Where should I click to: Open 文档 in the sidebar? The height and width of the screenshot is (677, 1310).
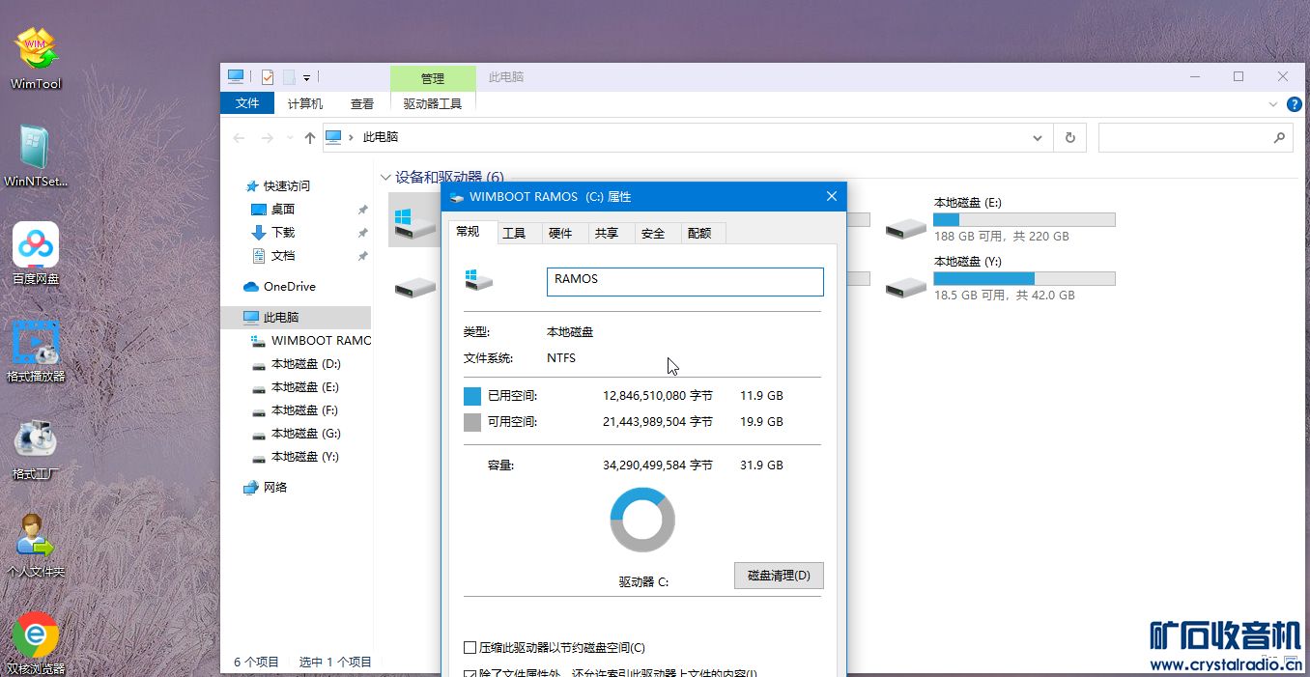283,256
